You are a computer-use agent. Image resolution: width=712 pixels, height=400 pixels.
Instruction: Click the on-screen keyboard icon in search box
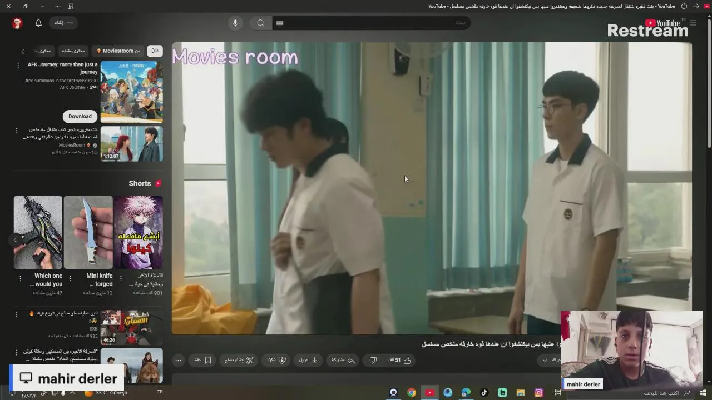pyautogui.click(x=280, y=23)
